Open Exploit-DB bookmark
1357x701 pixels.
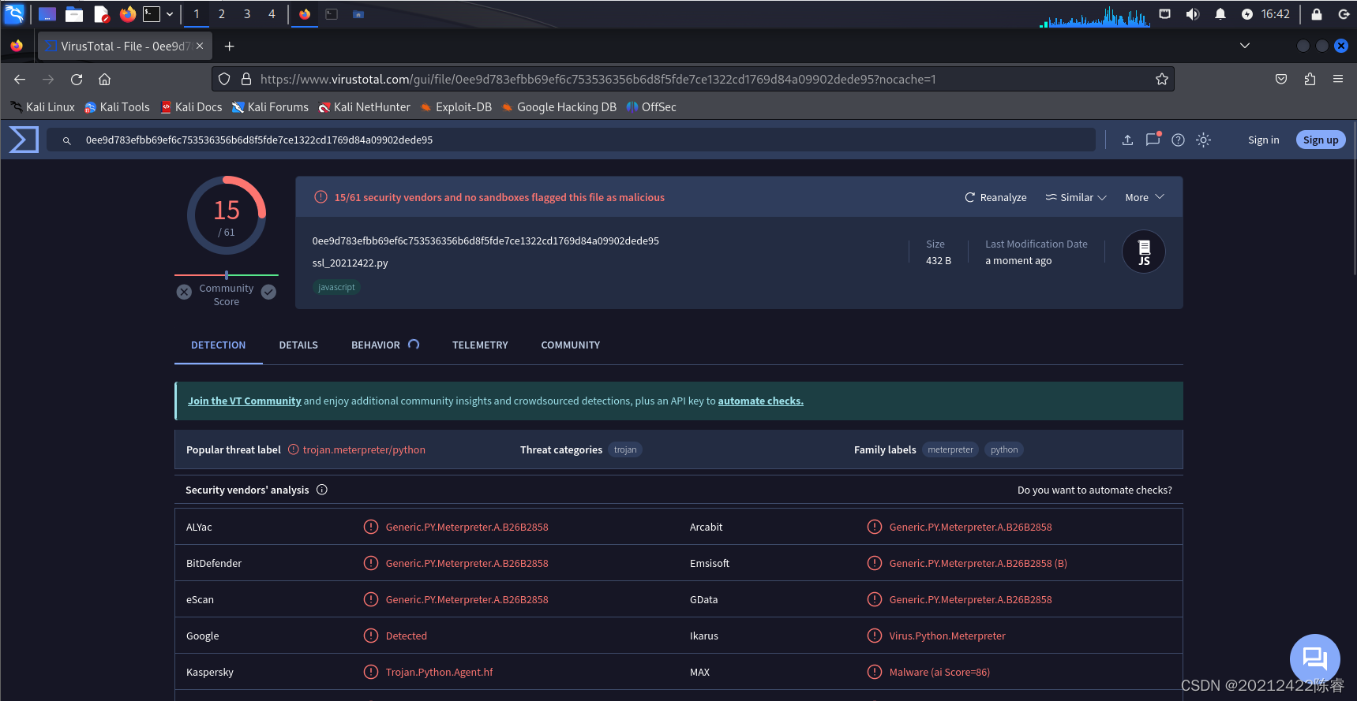[456, 107]
